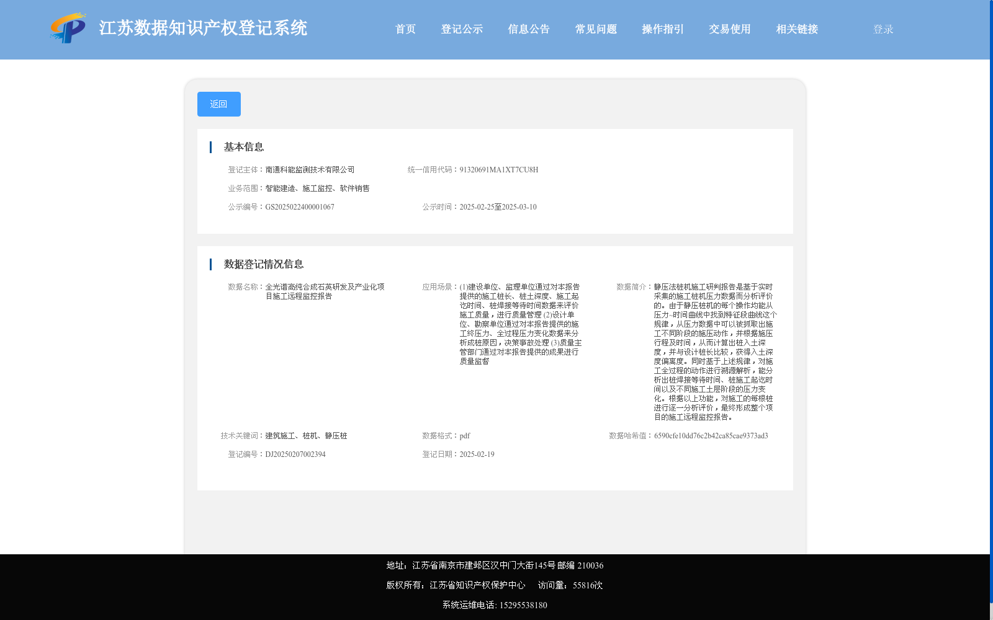Screen dimensions: 993x620
Task: Click publication number GS2025022400001067
Action: [x=300, y=207]
